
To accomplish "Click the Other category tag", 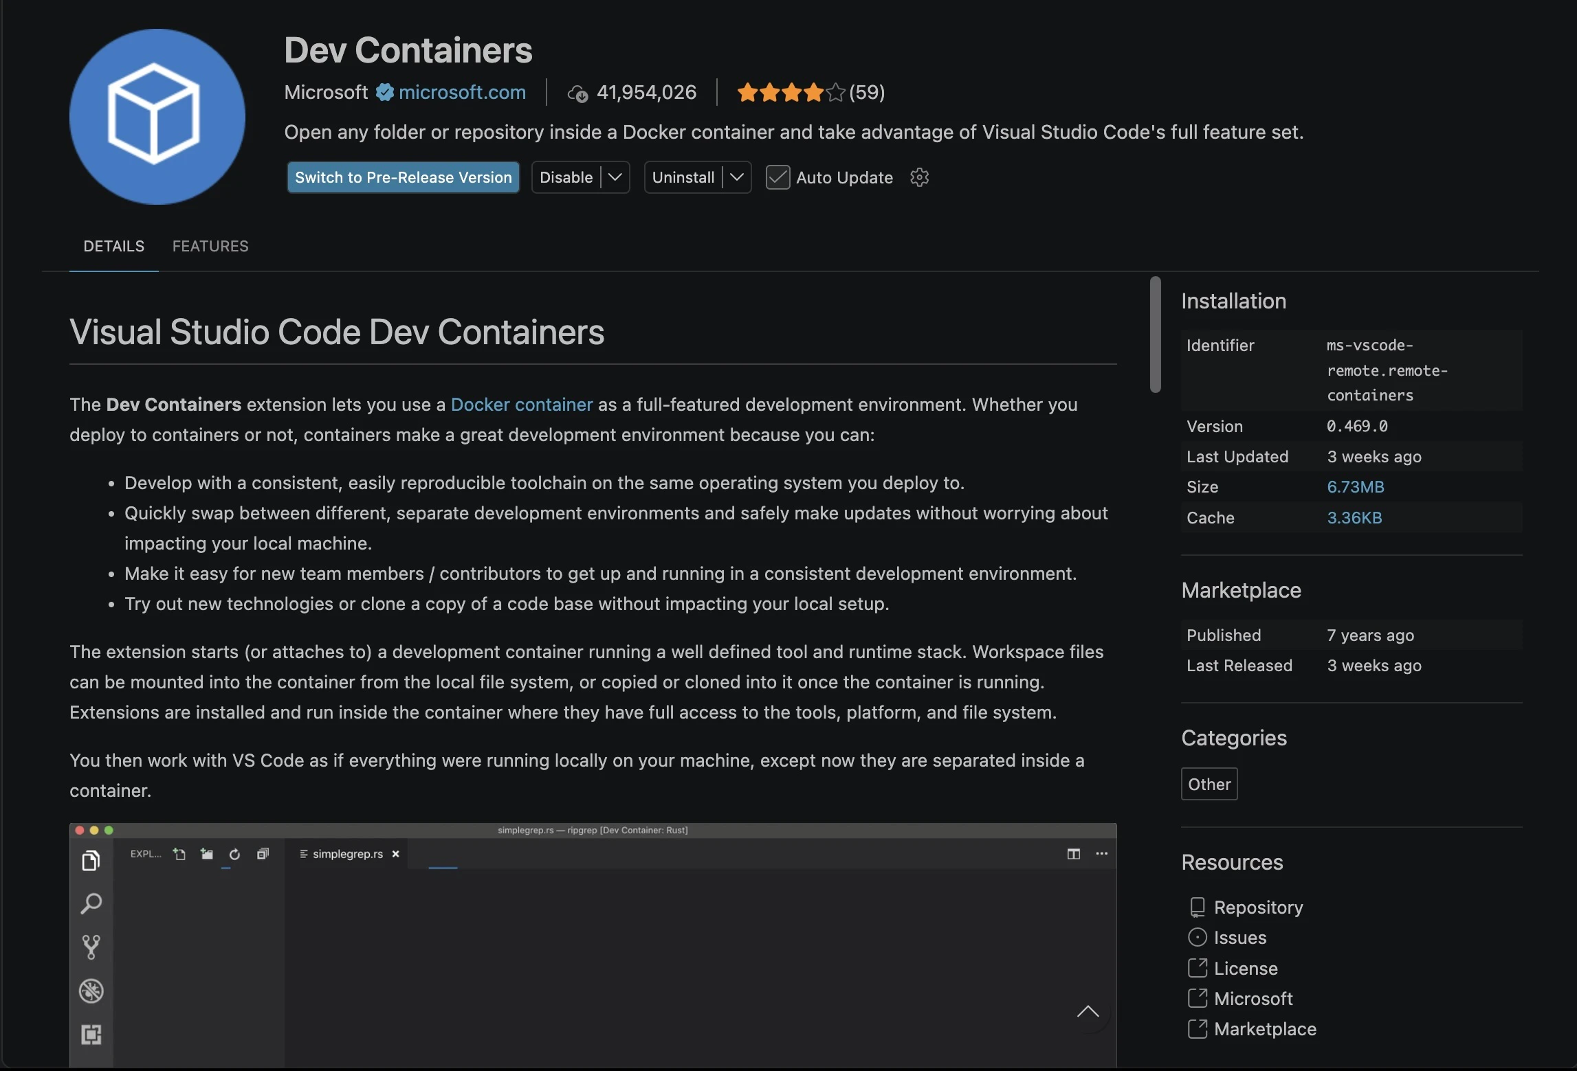I will point(1209,784).
